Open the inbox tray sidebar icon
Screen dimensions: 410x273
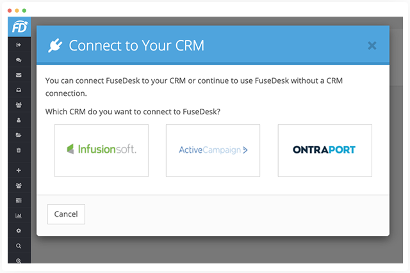(19, 90)
